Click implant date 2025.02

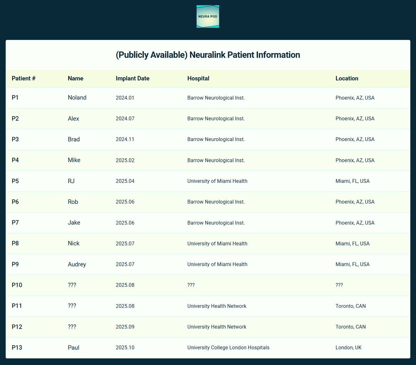click(x=125, y=160)
